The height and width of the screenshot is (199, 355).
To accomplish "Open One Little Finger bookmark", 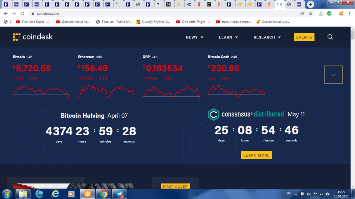I will (193, 22).
